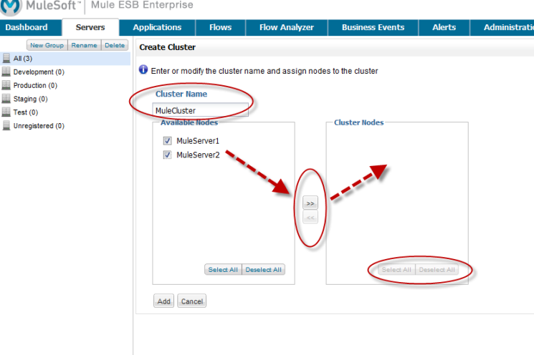
Task: Click the MuleSoft logo icon
Action: click(x=11, y=7)
